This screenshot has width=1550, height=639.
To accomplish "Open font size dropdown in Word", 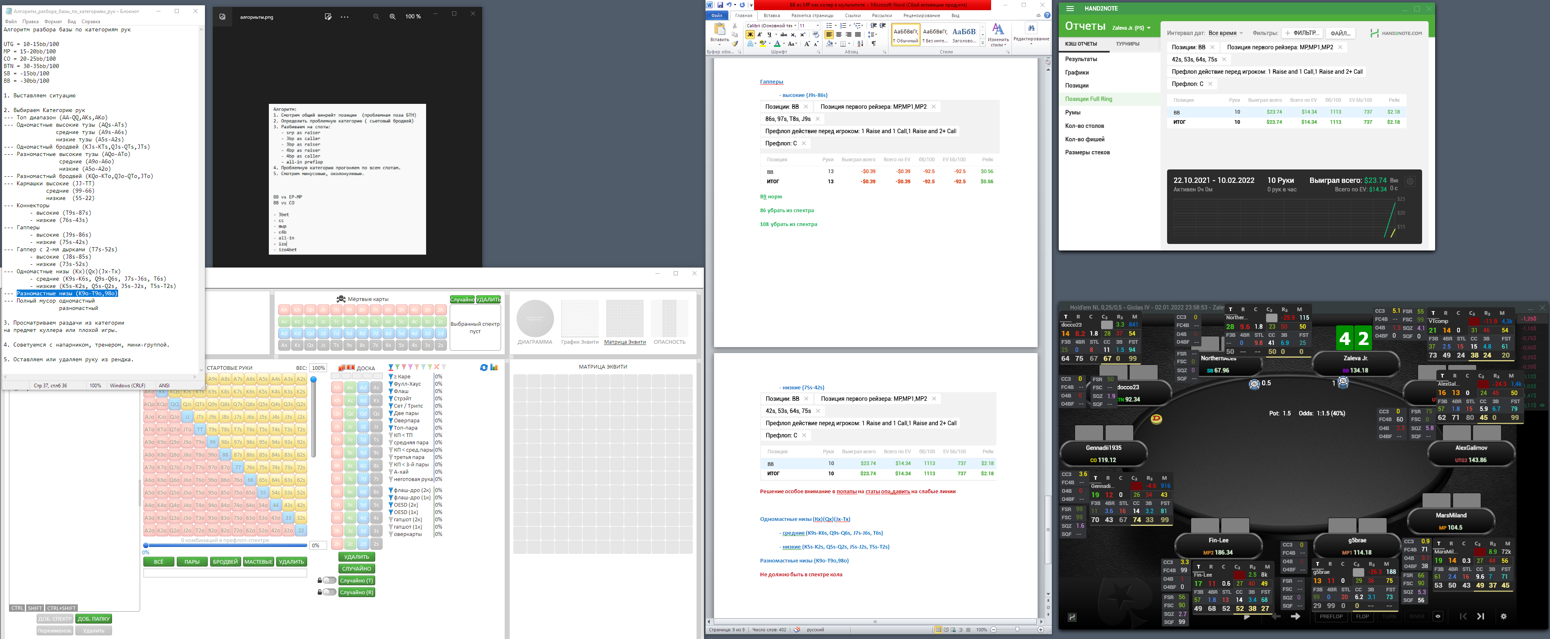I will coord(818,25).
